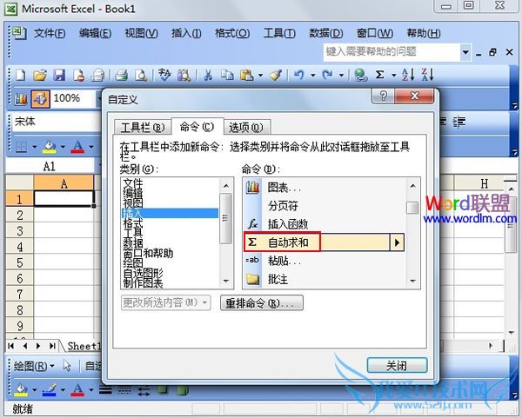This screenshot has height=418, width=522.
Task: Expand the help question box dropdown
Action: click(465, 52)
